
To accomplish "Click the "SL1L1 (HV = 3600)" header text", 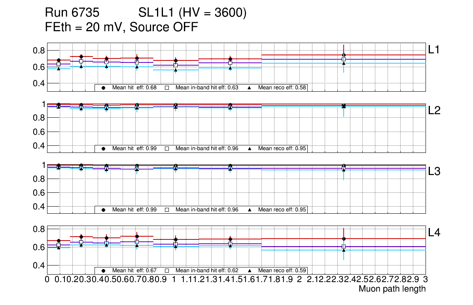I will (193, 13).
